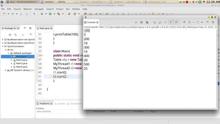Image resolution: width=220 pixels, height=124 pixels.
Task: Click Collapse All in Package Explorer
Action: coord(10,35)
